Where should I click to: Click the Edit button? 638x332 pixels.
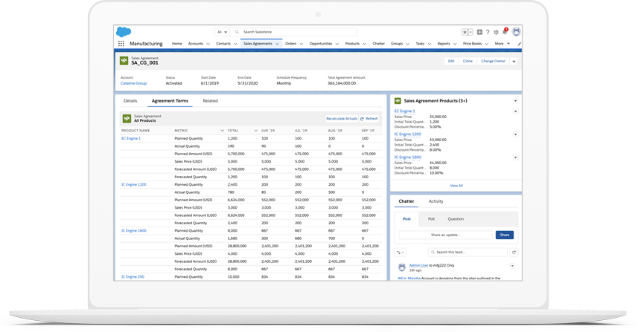tap(451, 62)
